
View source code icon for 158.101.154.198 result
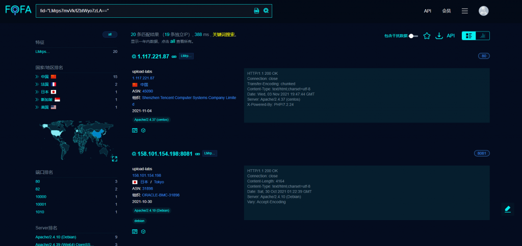pos(135,231)
